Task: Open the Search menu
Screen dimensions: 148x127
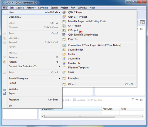Action: click(54, 8)
